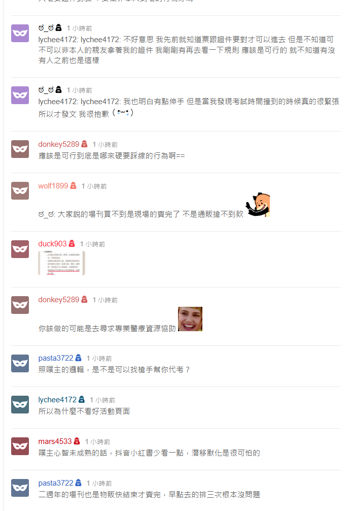
Task: Click duck903's red mask avatar
Action: point(20,249)
